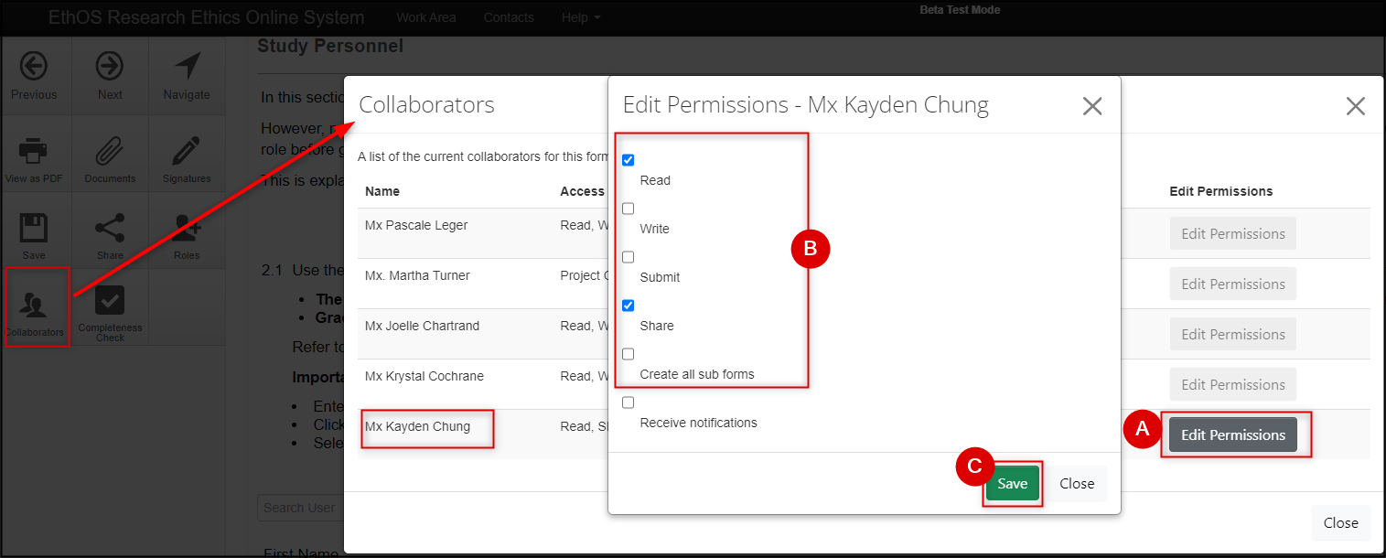The image size is (1386, 558).
Task: Click the Share icon in sidebar
Action: coord(110,229)
